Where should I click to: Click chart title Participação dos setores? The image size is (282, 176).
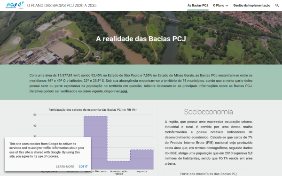point(93,109)
